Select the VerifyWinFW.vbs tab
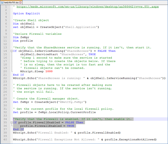This screenshot has height=144, width=168. [x=11, y=2]
